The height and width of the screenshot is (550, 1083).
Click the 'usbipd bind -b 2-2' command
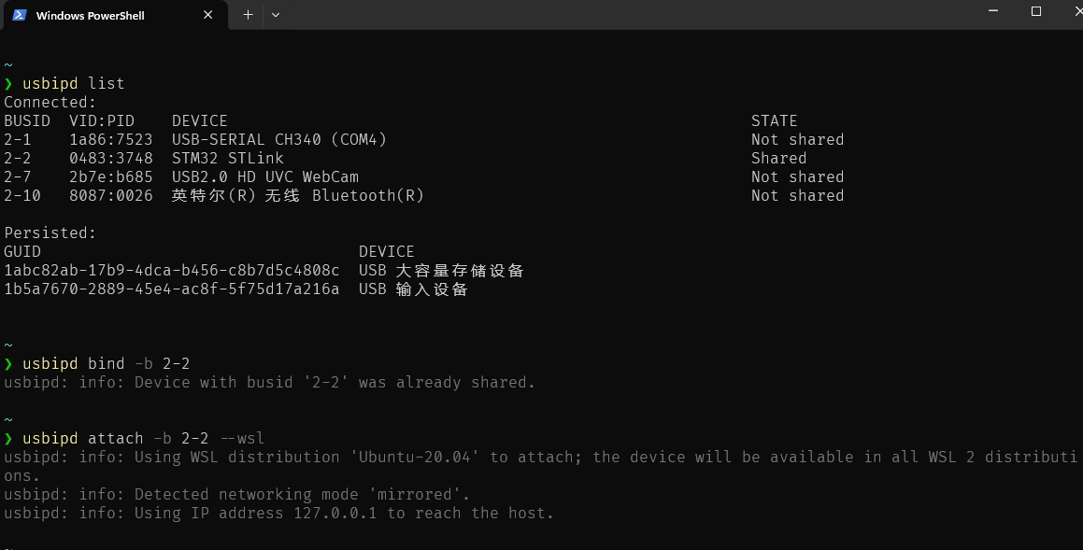click(106, 364)
